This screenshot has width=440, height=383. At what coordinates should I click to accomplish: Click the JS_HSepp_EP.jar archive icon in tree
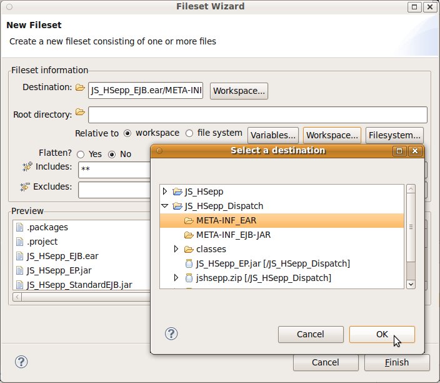tap(189, 263)
